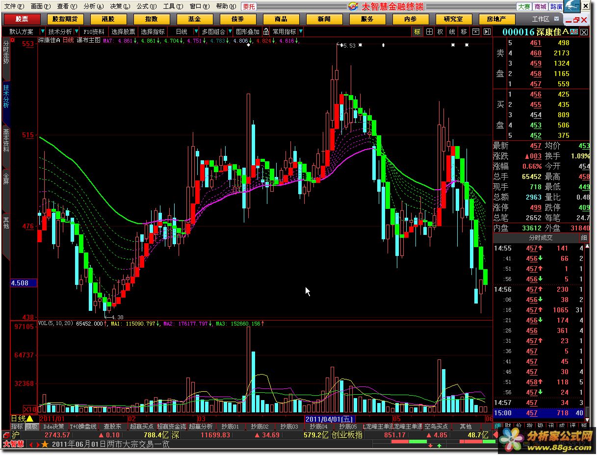The width and height of the screenshot is (597, 455).
Task: Open the 多图组合 dropdown arrow
Action: (230, 31)
